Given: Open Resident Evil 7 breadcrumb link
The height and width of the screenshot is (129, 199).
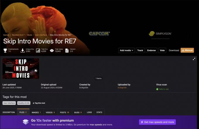Looking at the screenshot, I should [18, 35].
